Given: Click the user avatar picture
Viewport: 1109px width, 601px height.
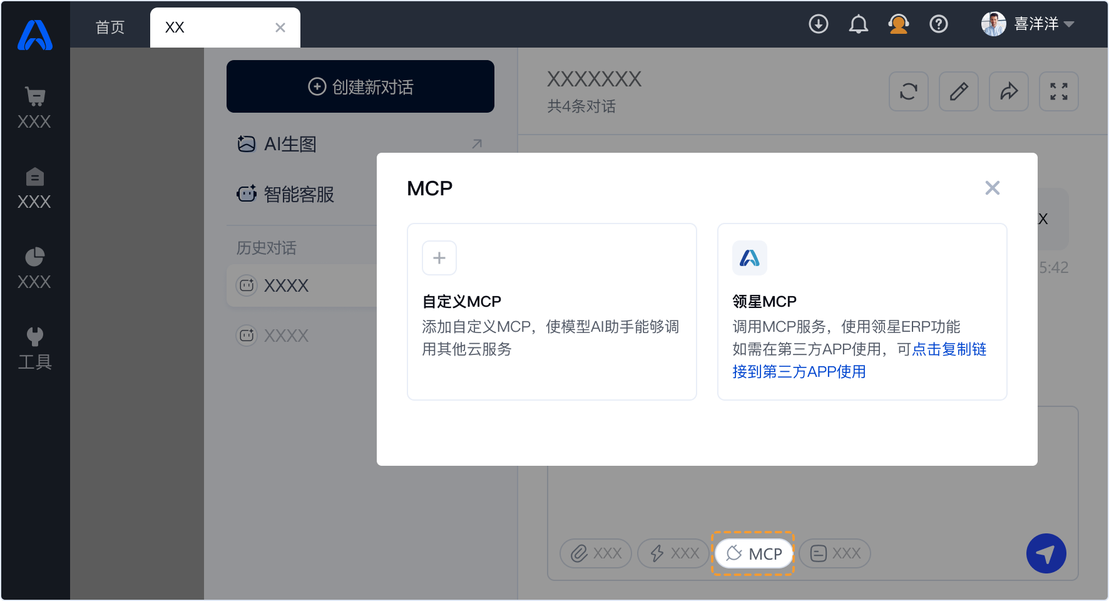Looking at the screenshot, I should (994, 24).
